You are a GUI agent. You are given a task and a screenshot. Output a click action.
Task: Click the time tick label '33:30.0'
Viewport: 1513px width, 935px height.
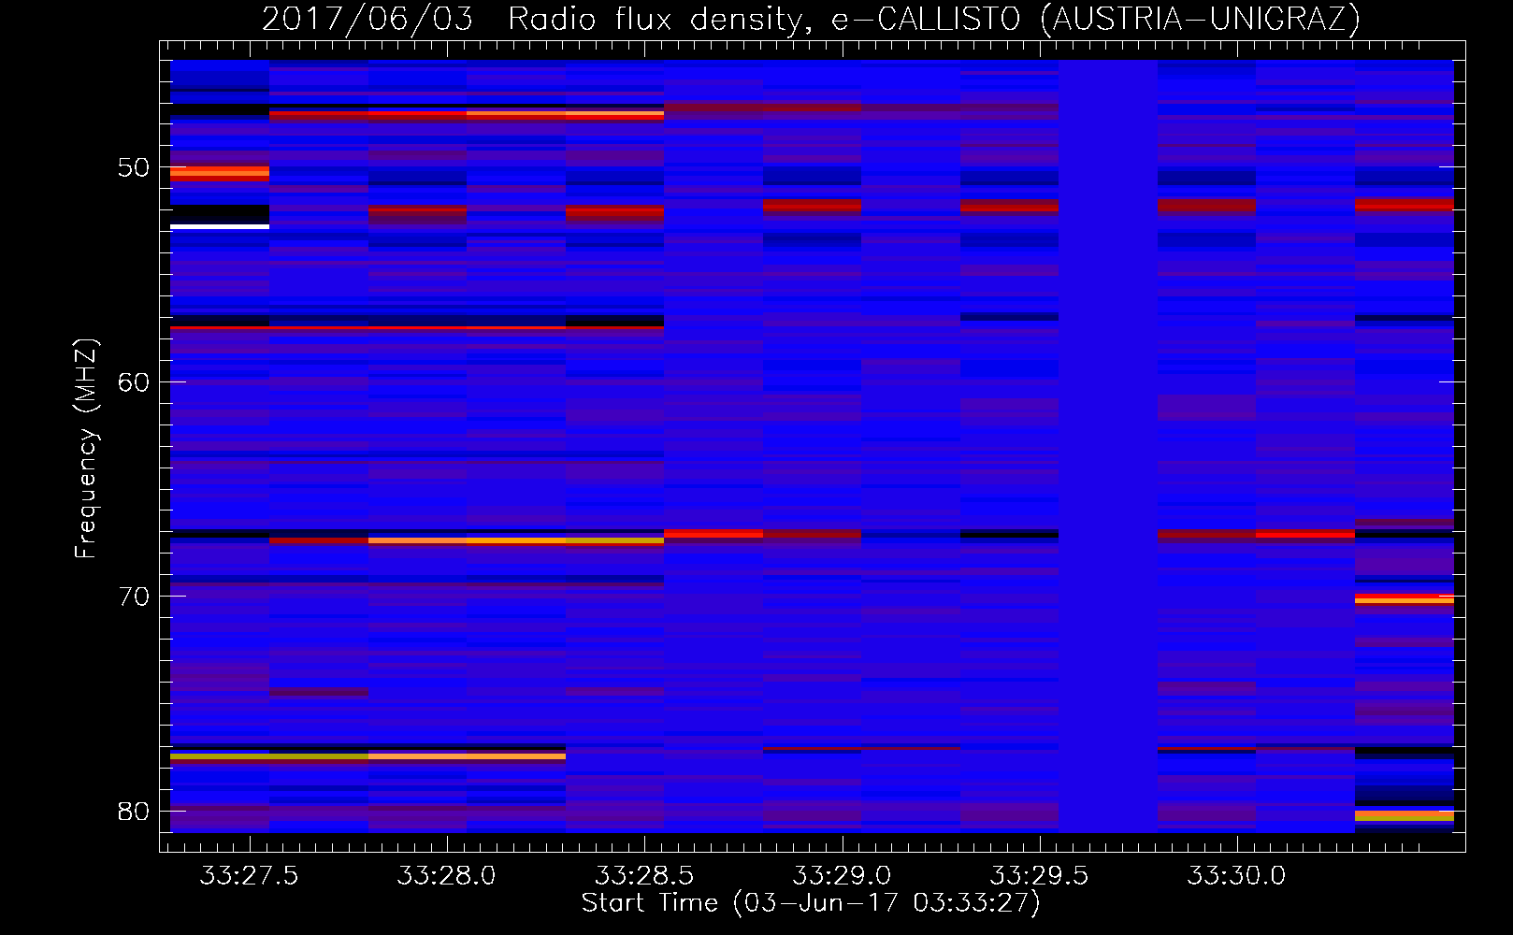click(x=1236, y=876)
